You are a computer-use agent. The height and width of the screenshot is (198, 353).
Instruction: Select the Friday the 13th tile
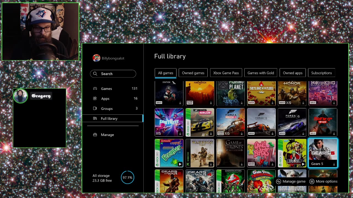[323, 122]
